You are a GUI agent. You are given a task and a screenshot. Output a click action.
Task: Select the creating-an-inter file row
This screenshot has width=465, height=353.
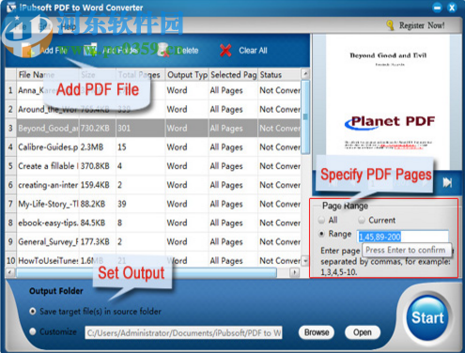(153, 185)
